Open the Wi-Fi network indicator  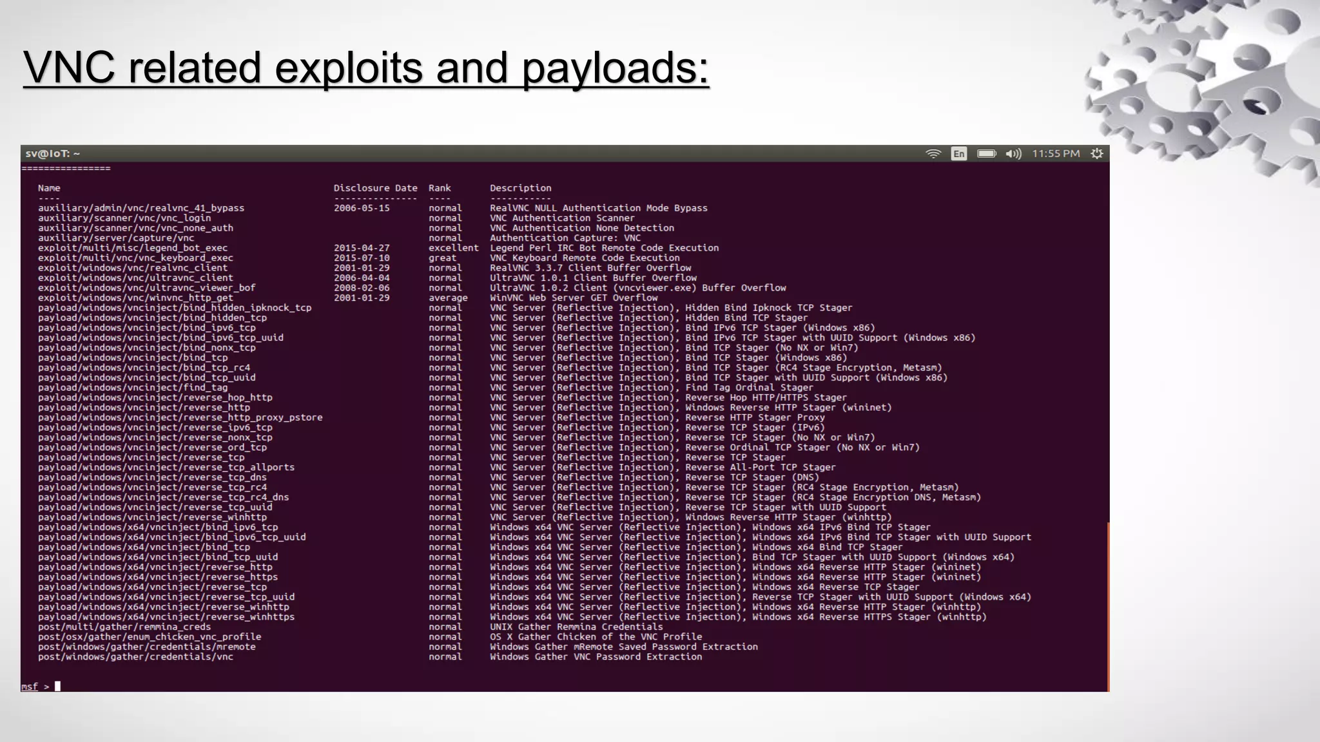click(933, 153)
